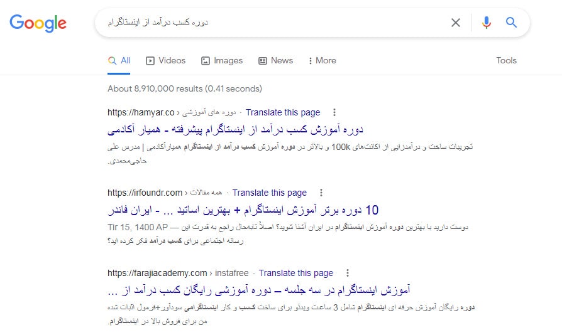Open the farajiacademy.com result title link
The height and width of the screenshot is (335, 562).
click(259, 290)
